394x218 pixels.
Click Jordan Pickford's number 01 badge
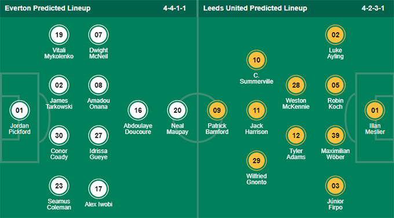tap(20, 110)
